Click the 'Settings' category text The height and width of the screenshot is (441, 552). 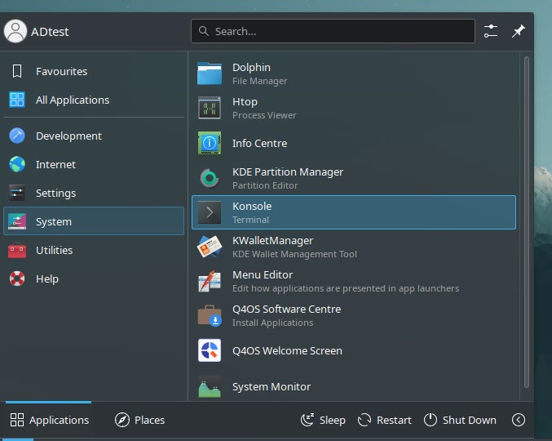tap(56, 194)
